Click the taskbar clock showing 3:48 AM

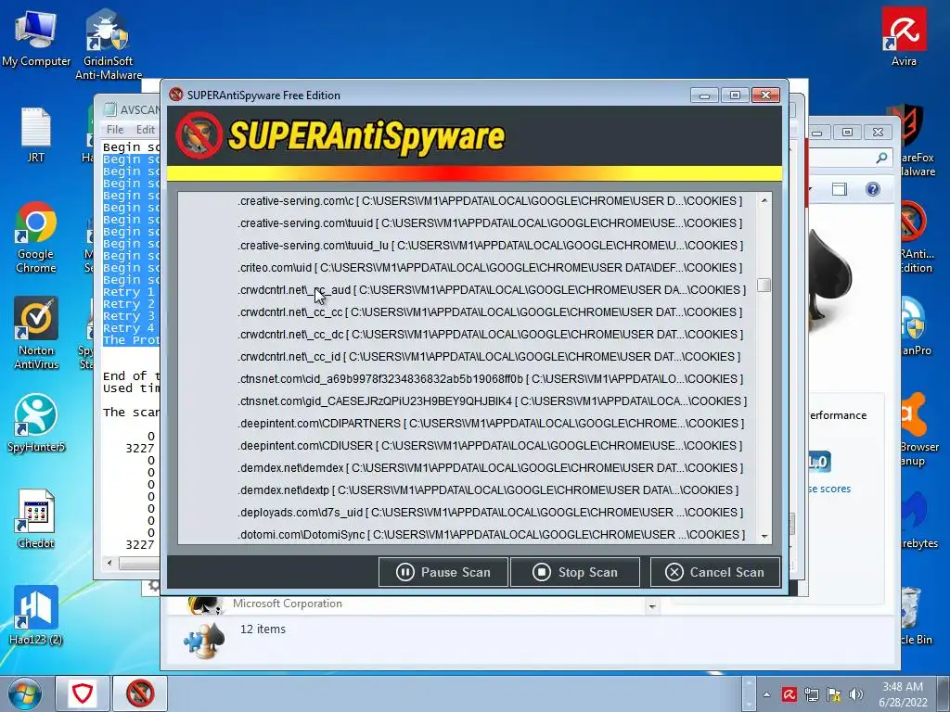(x=902, y=694)
